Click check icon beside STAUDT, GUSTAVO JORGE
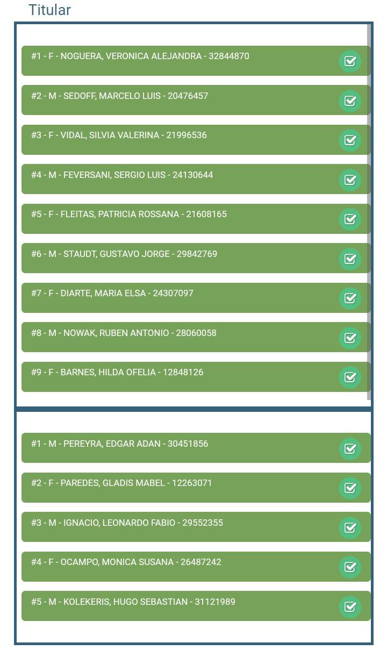 (x=350, y=259)
